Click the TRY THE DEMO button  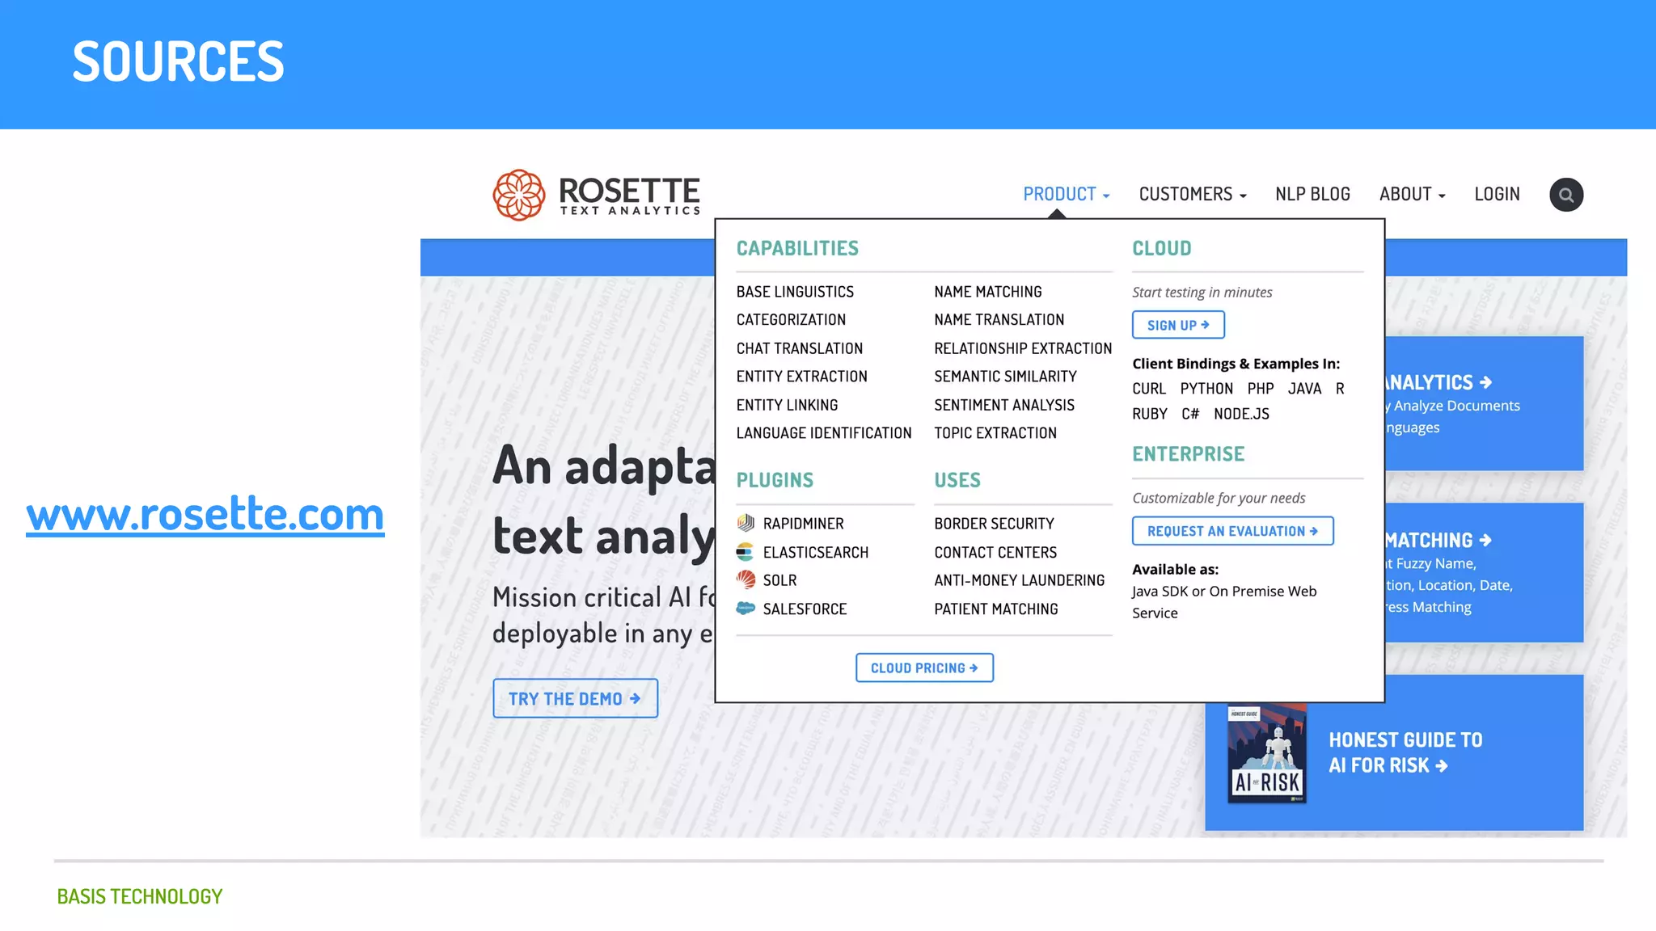[x=575, y=698]
